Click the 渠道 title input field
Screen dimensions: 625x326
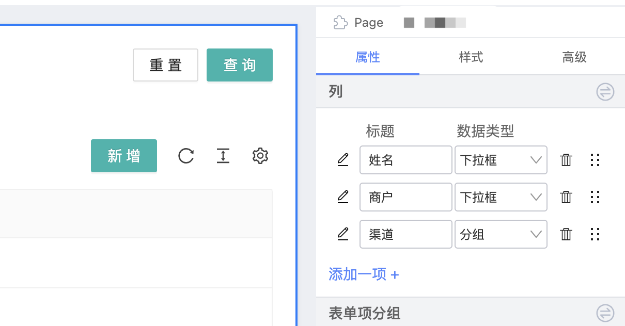pos(406,234)
